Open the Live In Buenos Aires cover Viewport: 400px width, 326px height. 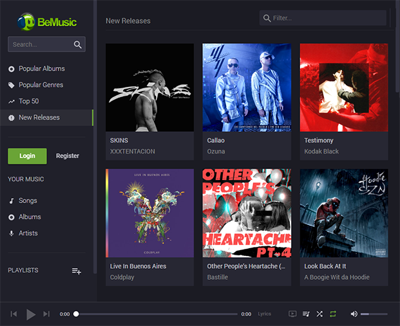pos(149,213)
